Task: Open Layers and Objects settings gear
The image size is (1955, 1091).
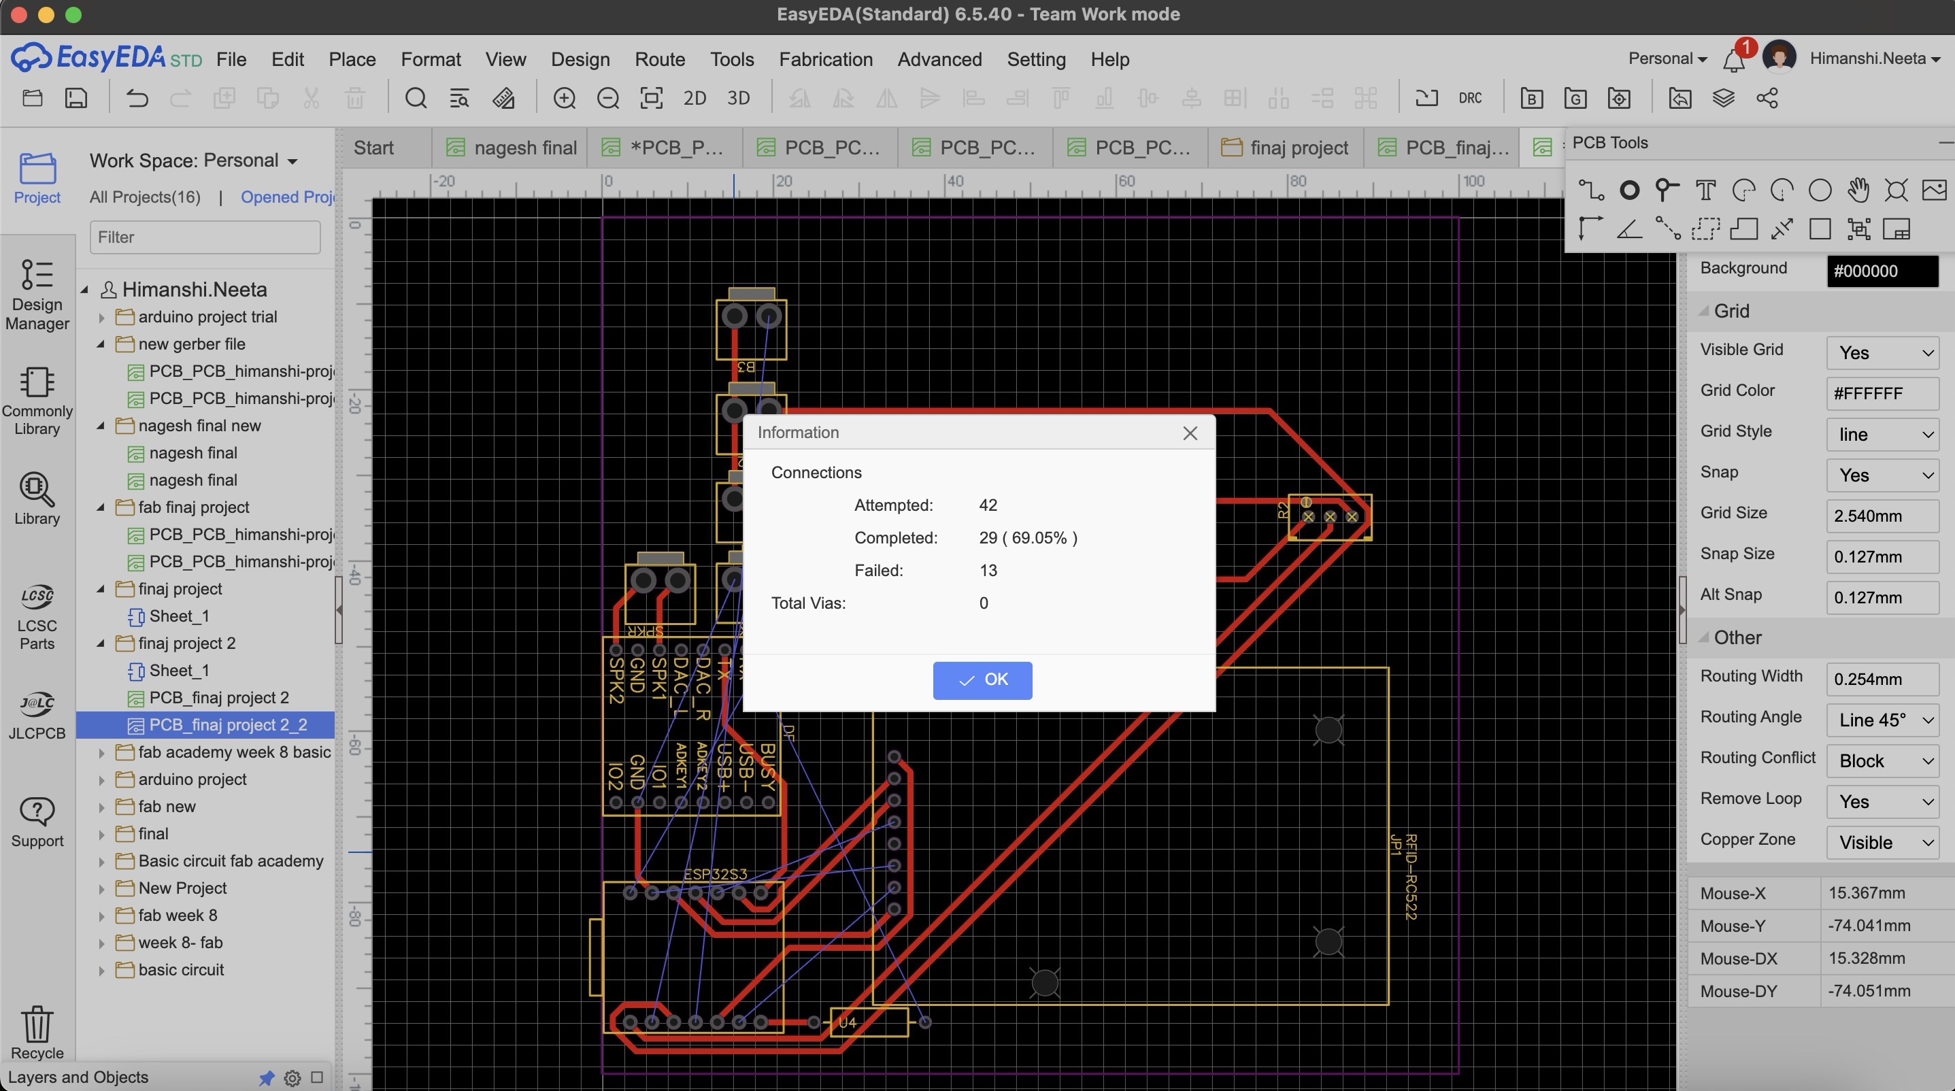Action: pos(293,1077)
